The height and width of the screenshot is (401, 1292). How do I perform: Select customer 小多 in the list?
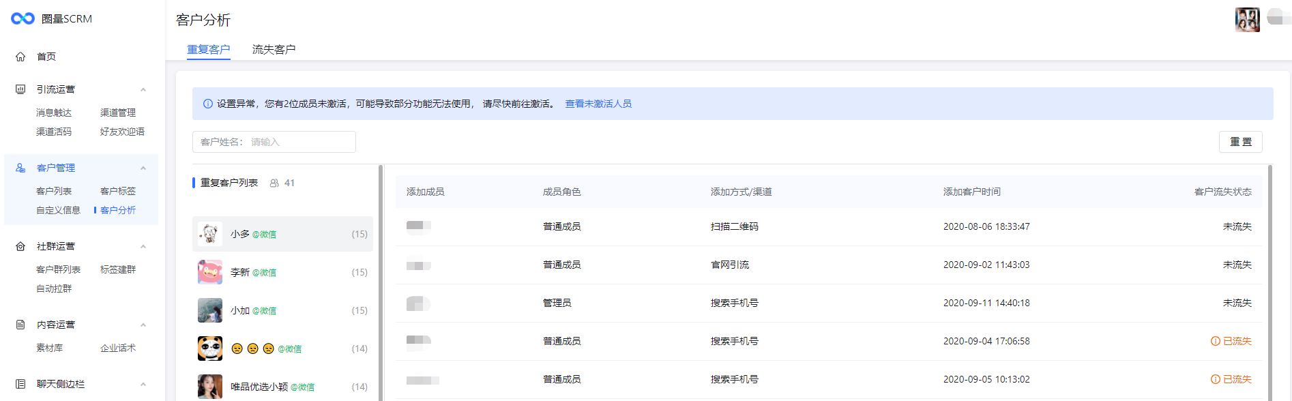(282, 234)
